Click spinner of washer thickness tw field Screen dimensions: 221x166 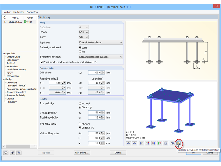101,117
